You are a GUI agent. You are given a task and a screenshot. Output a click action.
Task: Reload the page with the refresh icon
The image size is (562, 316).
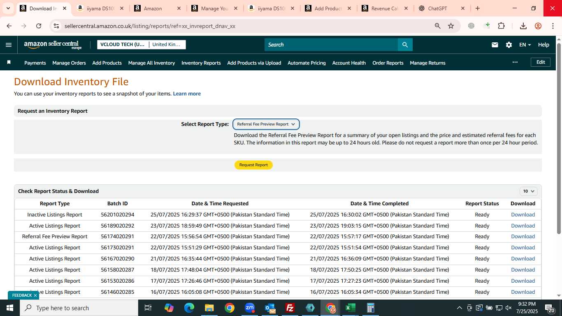pyautogui.click(x=39, y=26)
